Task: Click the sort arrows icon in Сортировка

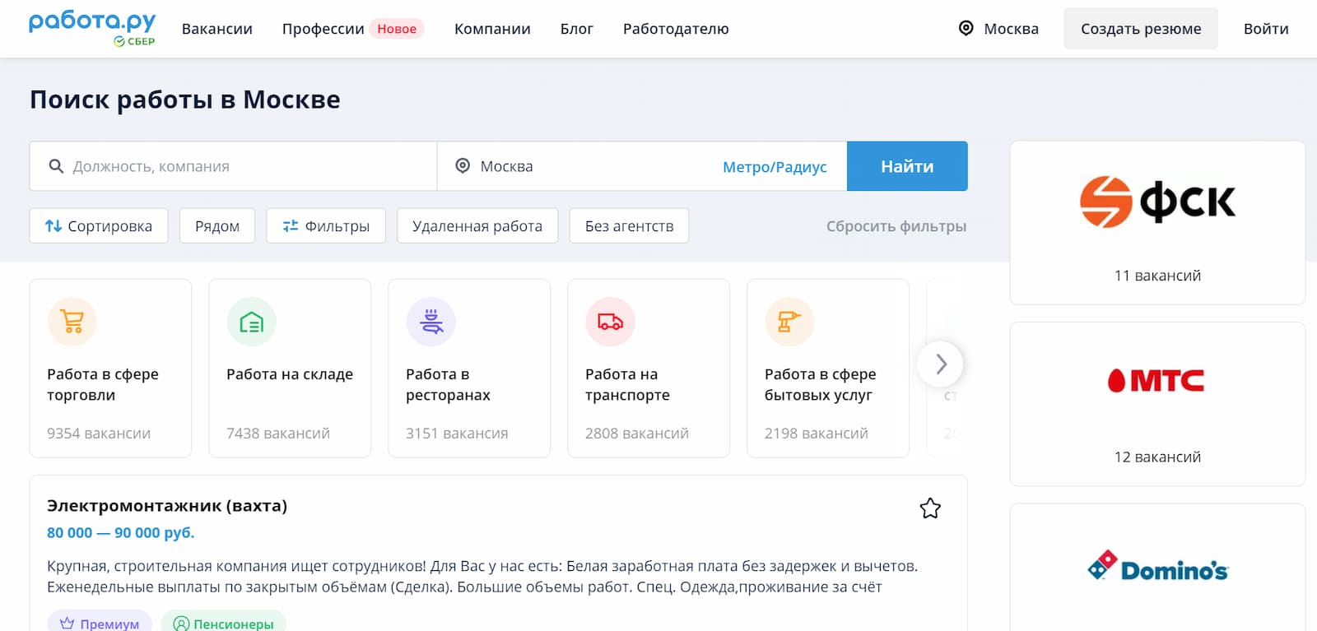Action: coord(54,225)
